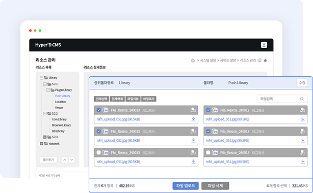Collapse the 5.2.1 tree node

point(45,84)
